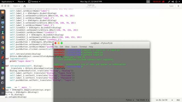
Task: Click the clock showing Mon Sep 17
Action: coord(91,2)
